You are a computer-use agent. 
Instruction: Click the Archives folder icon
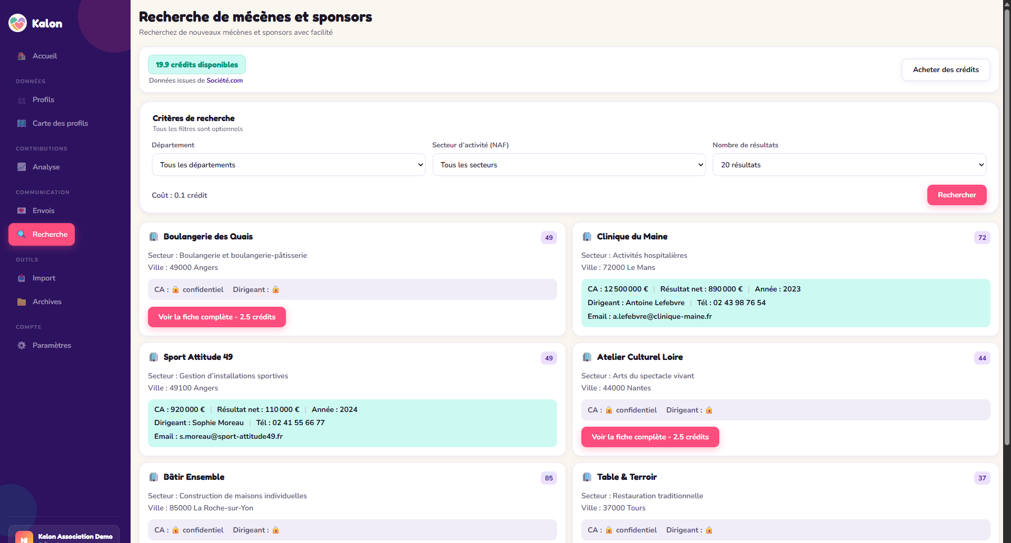coord(22,301)
